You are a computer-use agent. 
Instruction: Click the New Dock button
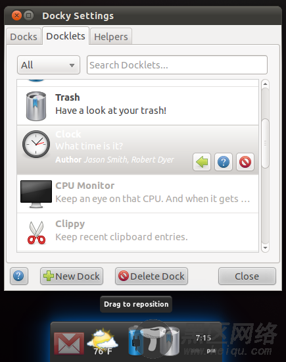point(72,276)
